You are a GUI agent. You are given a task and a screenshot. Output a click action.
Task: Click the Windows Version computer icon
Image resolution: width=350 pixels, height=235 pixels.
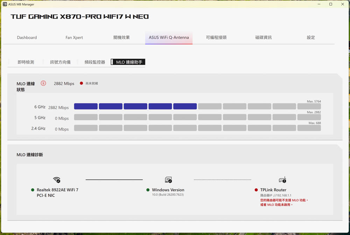(168, 180)
